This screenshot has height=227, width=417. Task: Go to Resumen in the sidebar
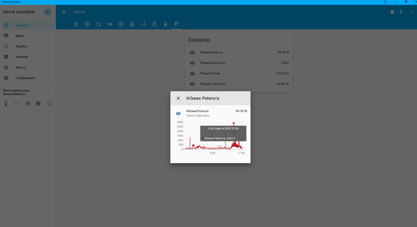point(28,25)
